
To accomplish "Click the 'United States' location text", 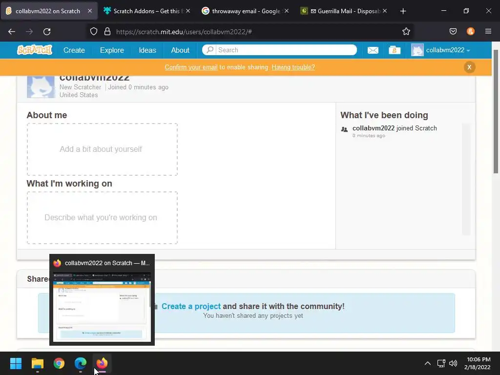I will (x=79, y=95).
